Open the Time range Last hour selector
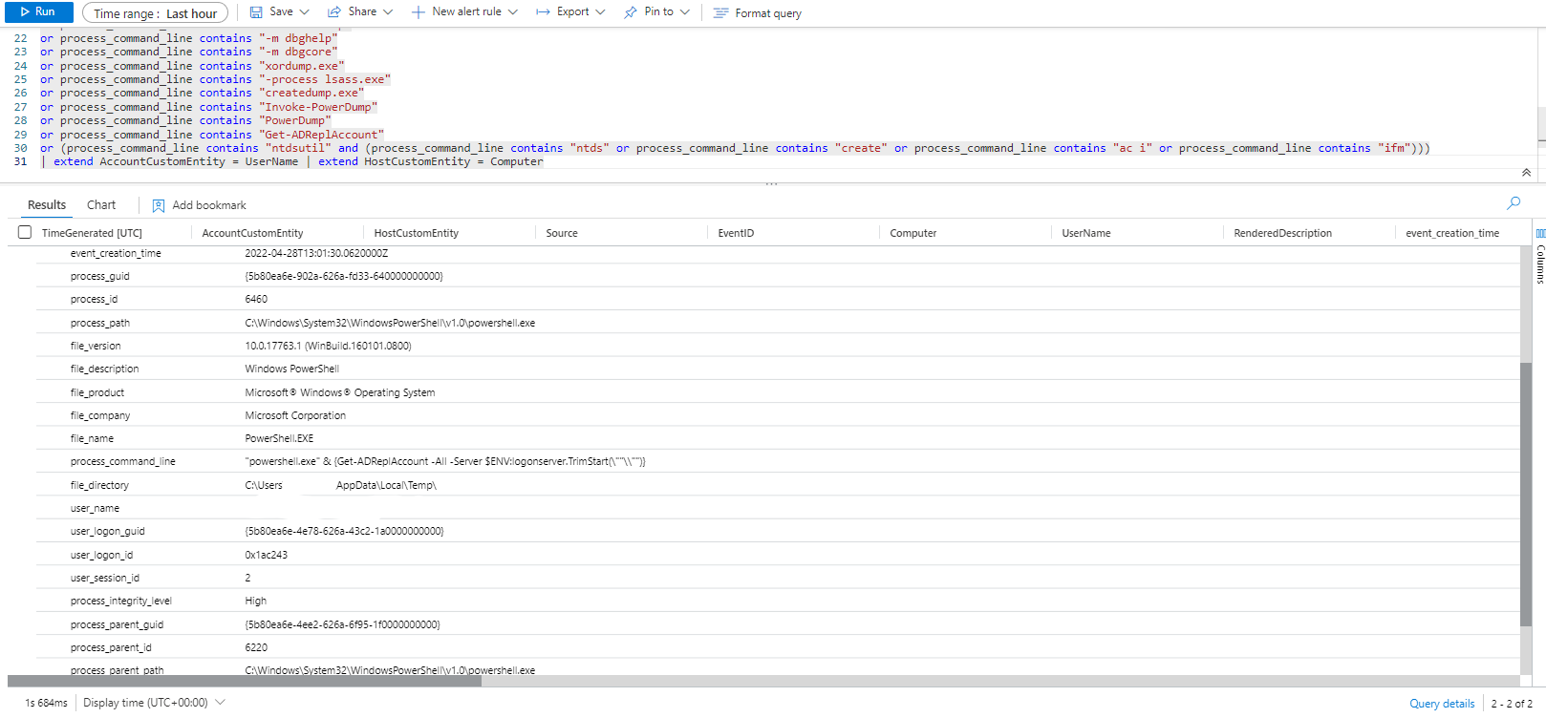The width and height of the screenshot is (1546, 718). pos(155,13)
